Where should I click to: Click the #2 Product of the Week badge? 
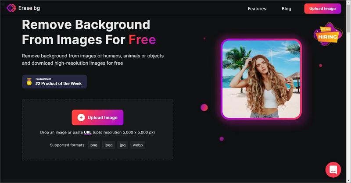[54, 81]
